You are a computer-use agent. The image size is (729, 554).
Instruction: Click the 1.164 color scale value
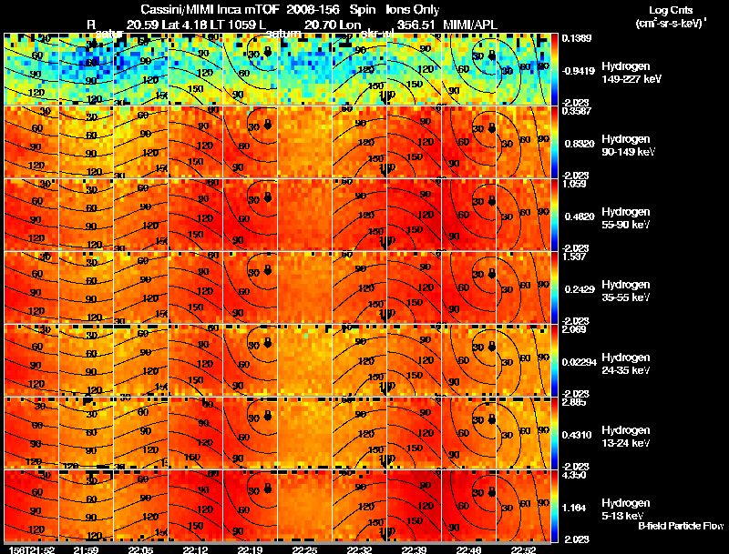pyautogui.click(x=574, y=509)
